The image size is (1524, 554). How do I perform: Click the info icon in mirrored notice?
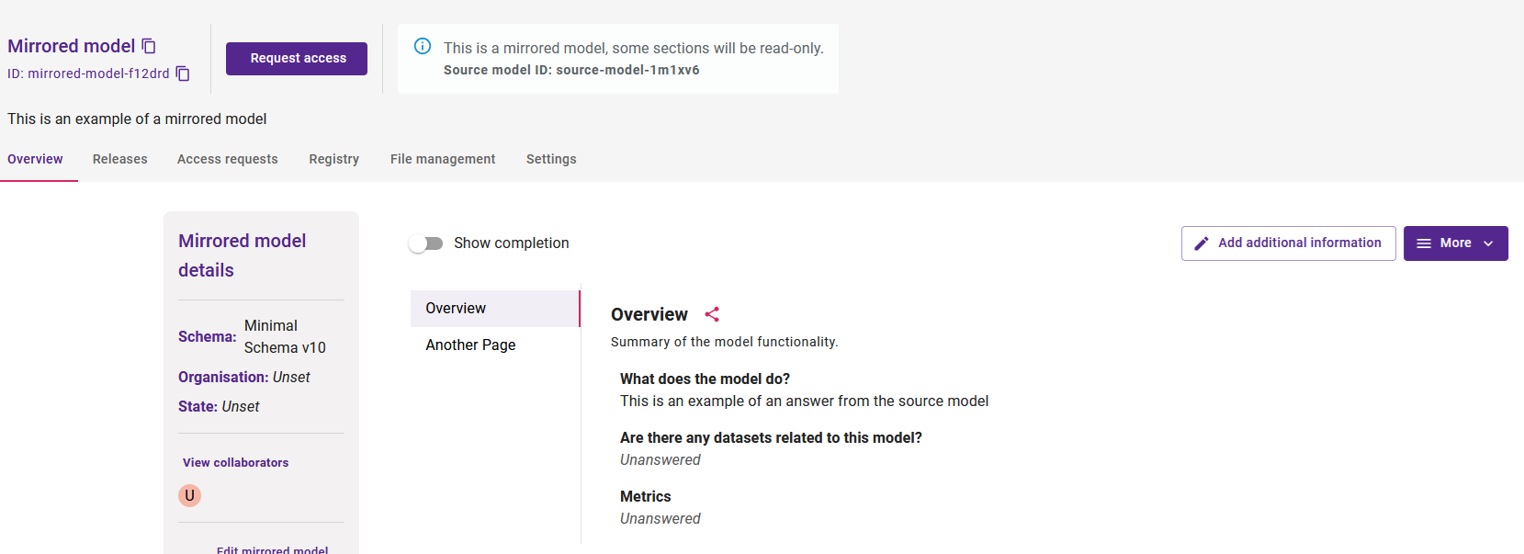tap(423, 46)
